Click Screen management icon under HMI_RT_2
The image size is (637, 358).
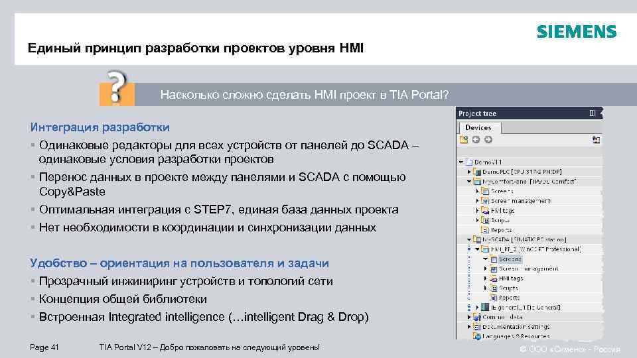tap(494, 268)
